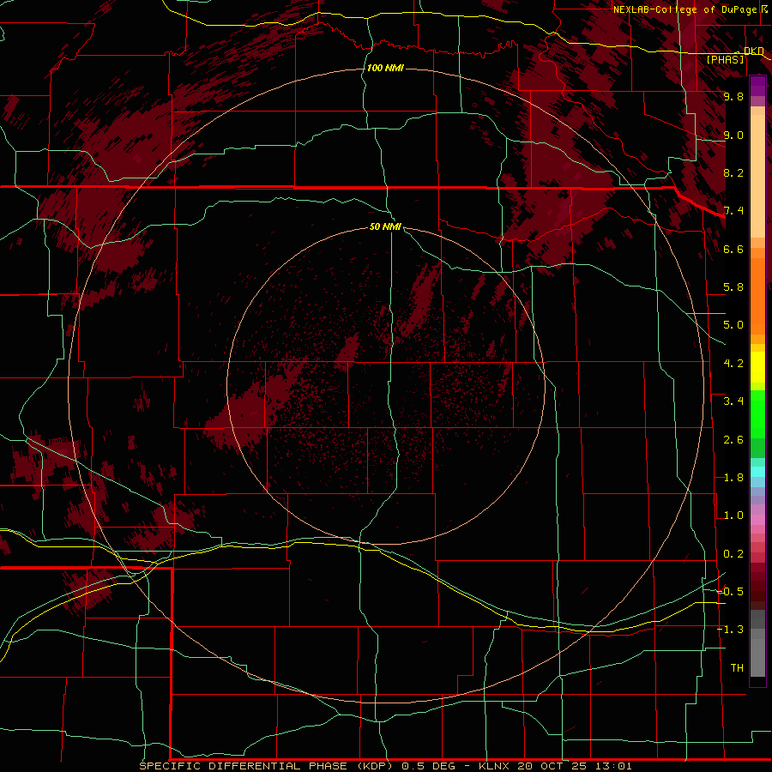Click the 5.8 value on the color scale

click(x=733, y=287)
